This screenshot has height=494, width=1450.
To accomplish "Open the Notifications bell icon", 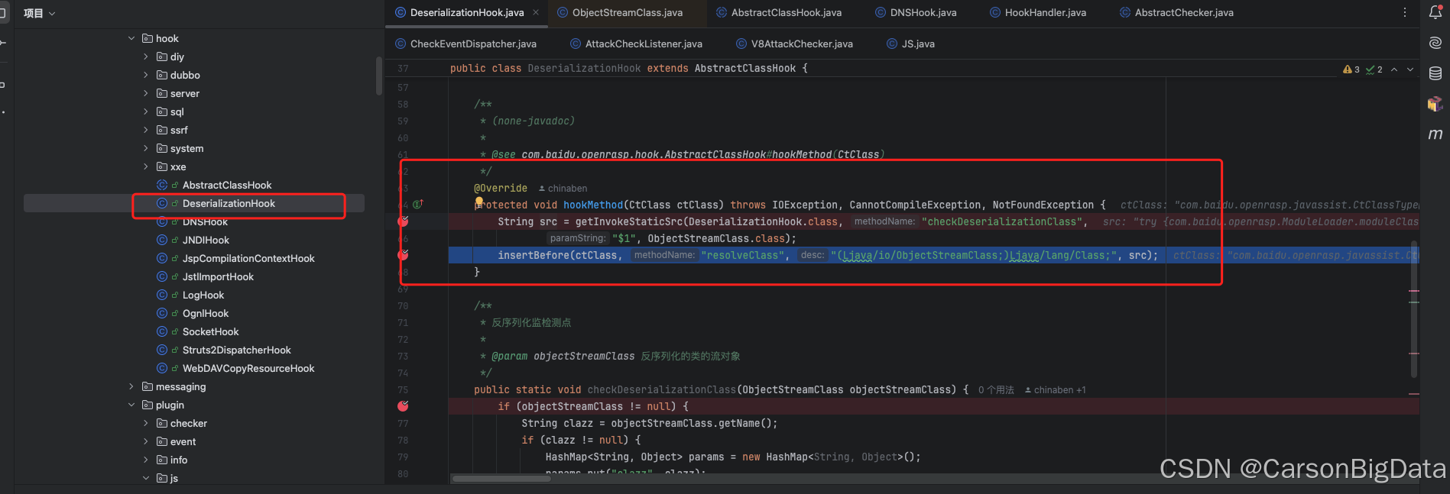I will (1435, 12).
